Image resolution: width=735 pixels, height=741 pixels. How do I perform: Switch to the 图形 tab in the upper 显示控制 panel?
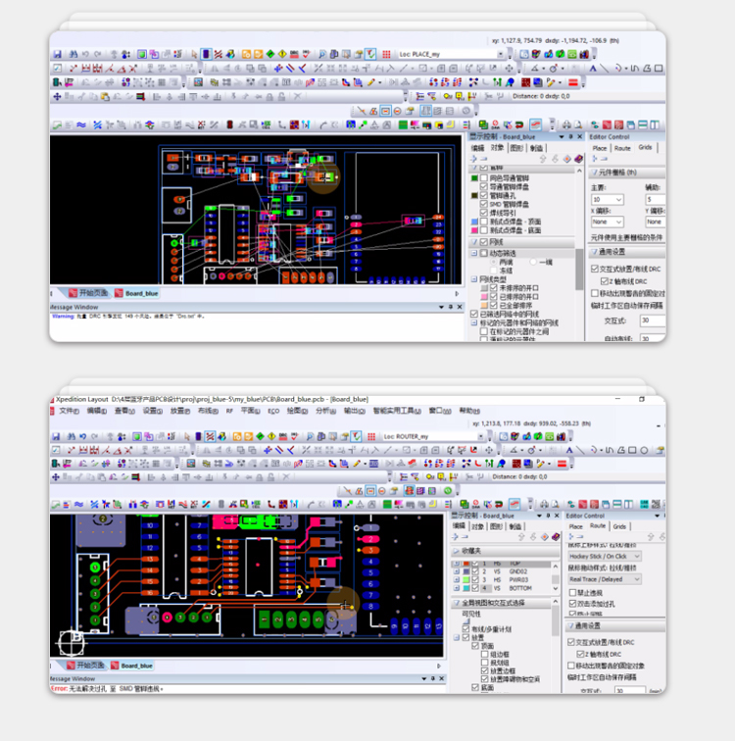(x=516, y=148)
